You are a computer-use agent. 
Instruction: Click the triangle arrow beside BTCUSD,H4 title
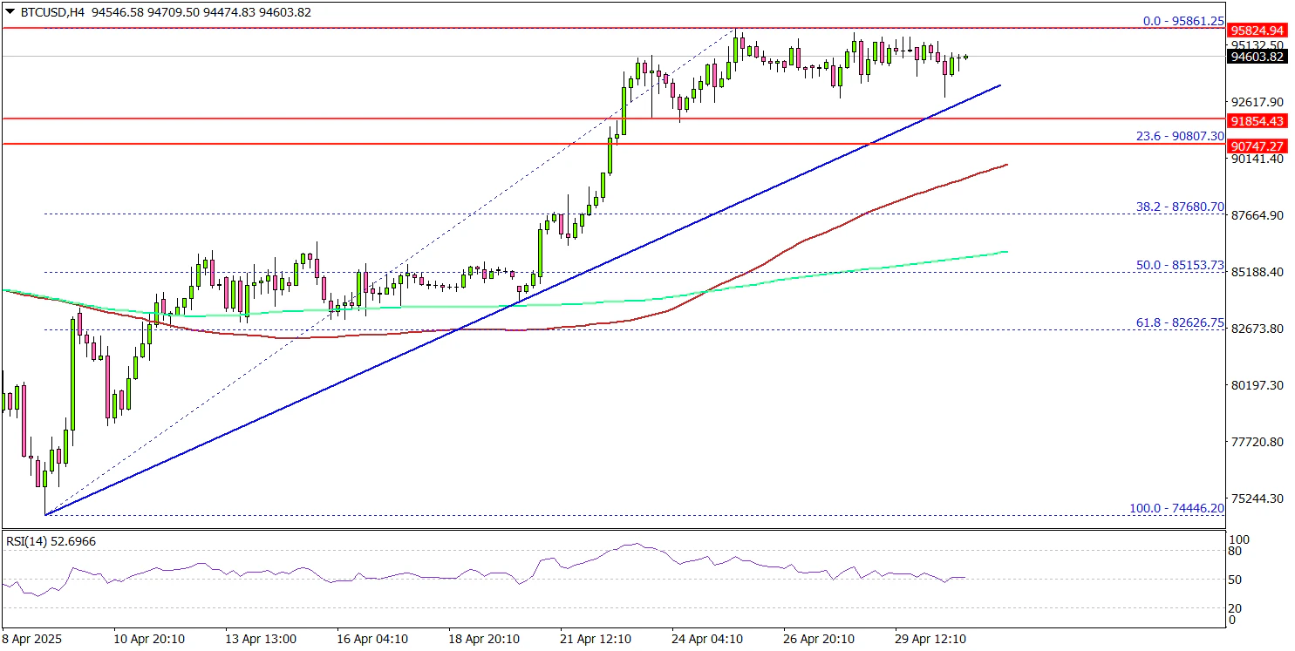click(x=10, y=12)
